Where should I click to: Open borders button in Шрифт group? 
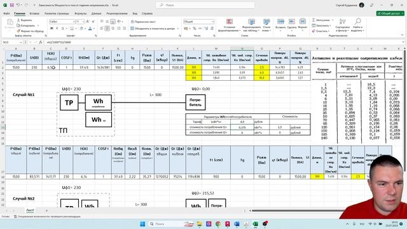coord(72,28)
